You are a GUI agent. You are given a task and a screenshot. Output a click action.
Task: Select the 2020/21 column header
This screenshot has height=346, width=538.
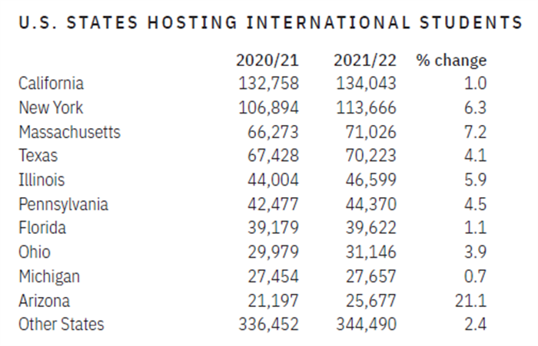(x=267, y=61)
